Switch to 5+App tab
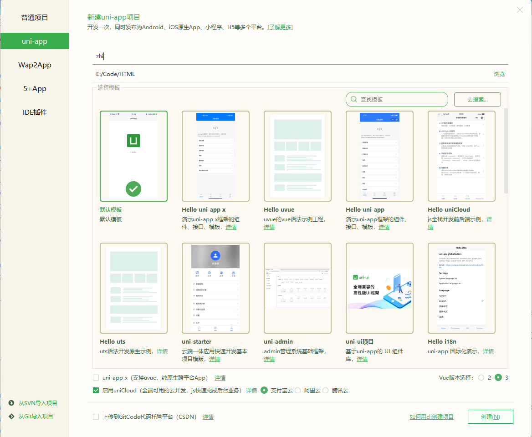Viewport: 532px width, 437px height. [x=35, y=88]
